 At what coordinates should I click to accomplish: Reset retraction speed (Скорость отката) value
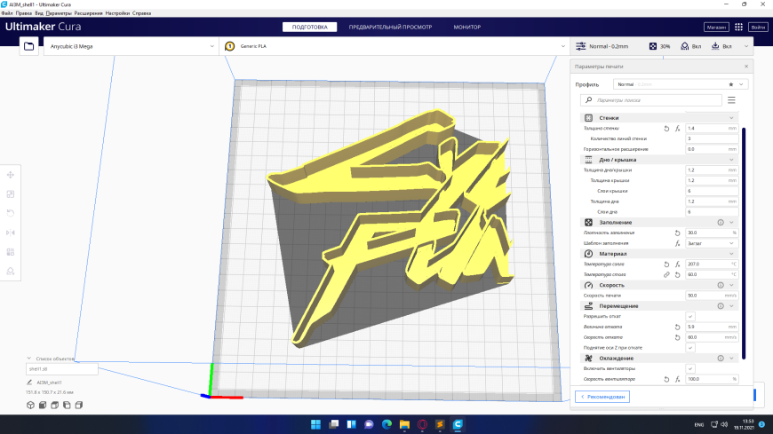677,337
